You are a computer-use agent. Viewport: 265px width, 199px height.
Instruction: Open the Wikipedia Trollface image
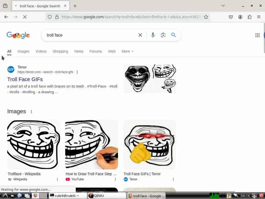[x=33, y=145]
